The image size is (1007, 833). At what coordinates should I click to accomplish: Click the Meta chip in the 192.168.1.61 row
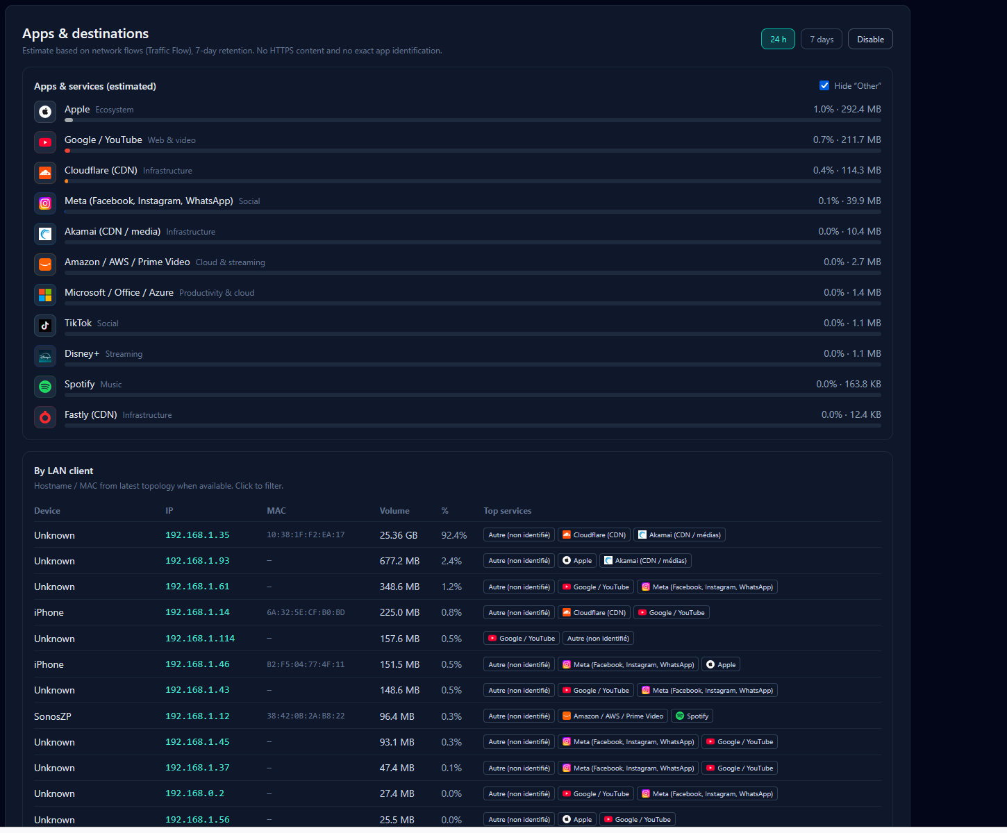[x=707, y=587]
